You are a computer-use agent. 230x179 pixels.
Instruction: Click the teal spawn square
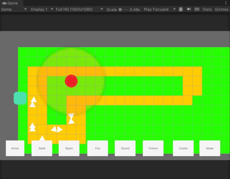(x=20, y=98)
